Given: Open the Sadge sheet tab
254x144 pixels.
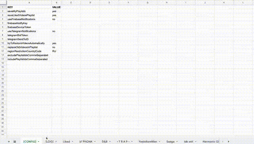Looking at the screenshot, I should click(170, 142).
